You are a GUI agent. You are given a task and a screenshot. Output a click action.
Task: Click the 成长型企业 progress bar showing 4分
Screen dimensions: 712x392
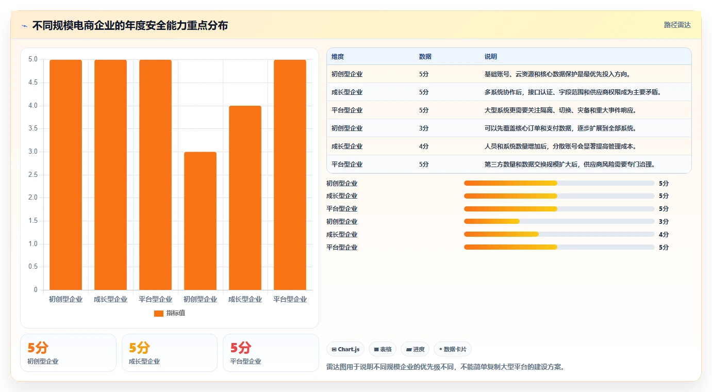pos(559,234)
